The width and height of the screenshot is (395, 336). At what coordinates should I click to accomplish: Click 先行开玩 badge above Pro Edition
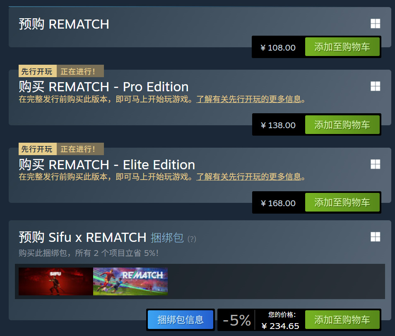pos(38,71)
